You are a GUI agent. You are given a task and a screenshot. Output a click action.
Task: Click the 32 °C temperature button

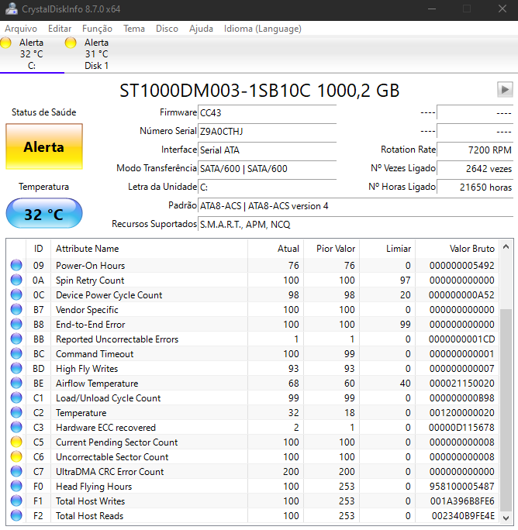44,214
